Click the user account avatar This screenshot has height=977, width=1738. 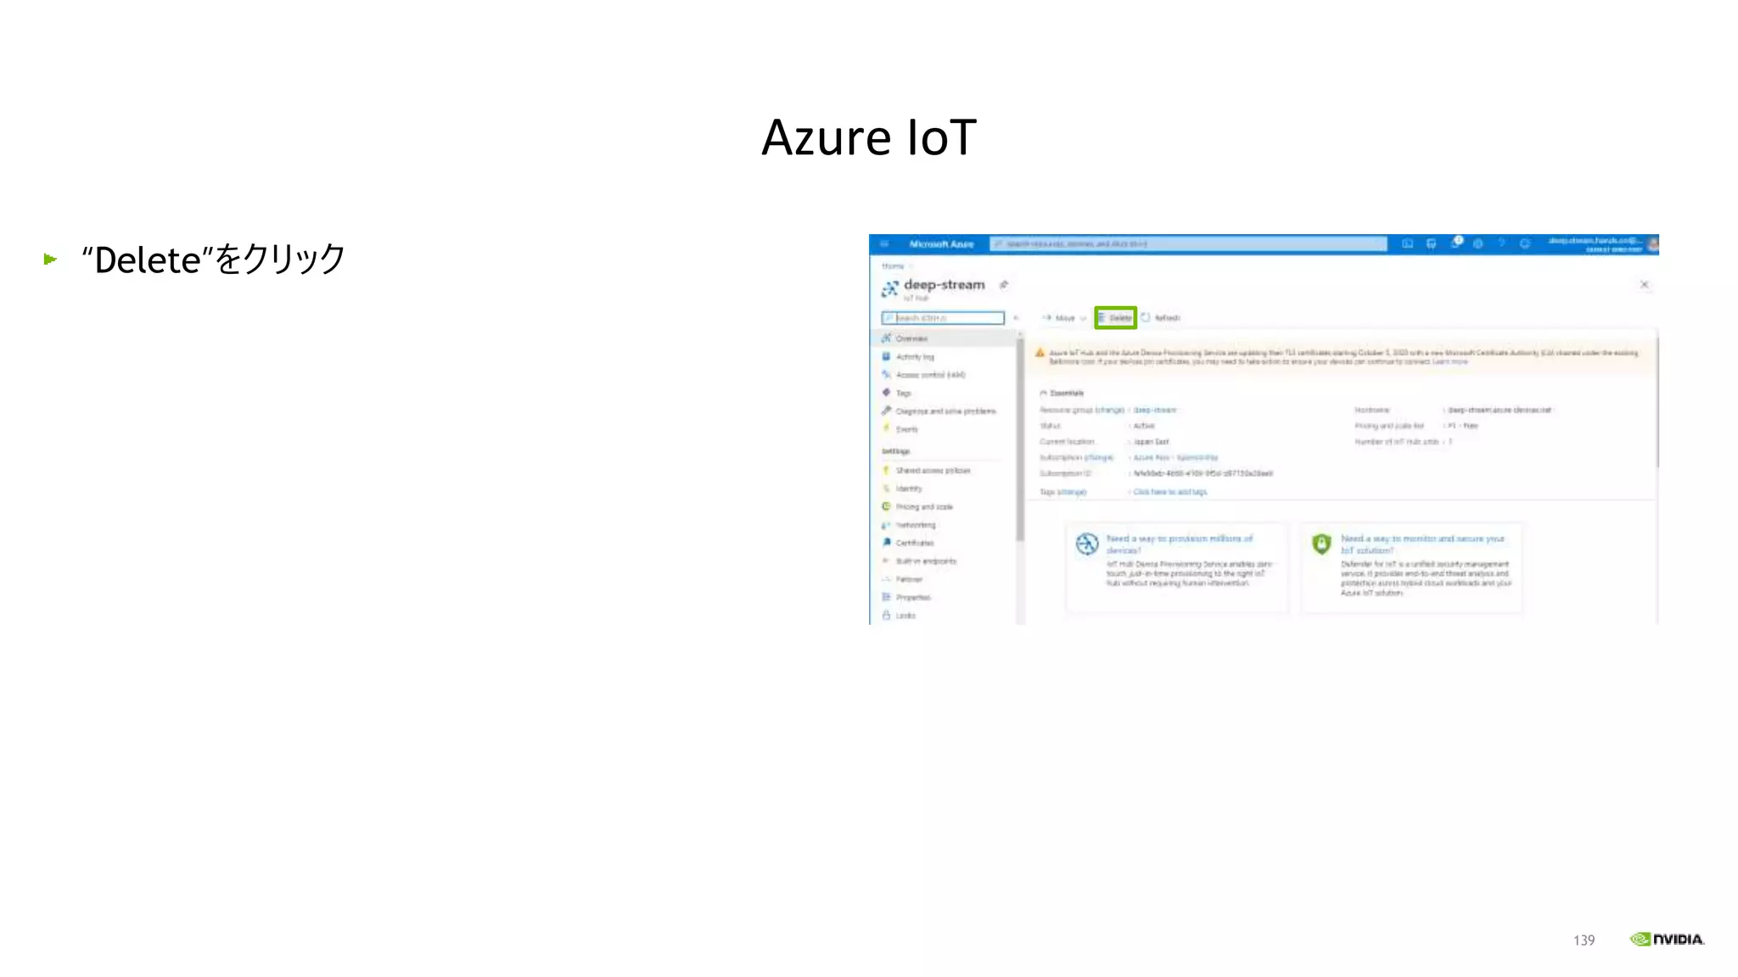tap(1652, 244)
